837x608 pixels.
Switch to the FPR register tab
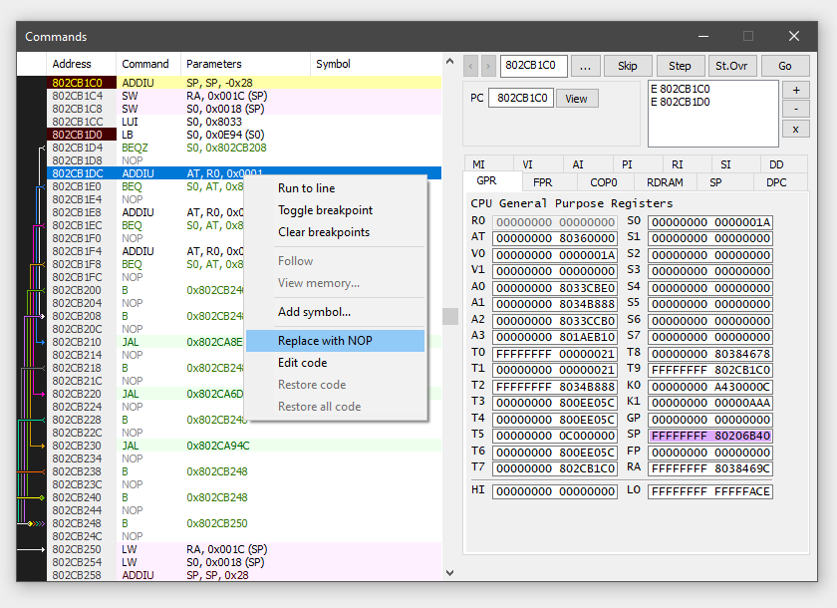point(542,182)
